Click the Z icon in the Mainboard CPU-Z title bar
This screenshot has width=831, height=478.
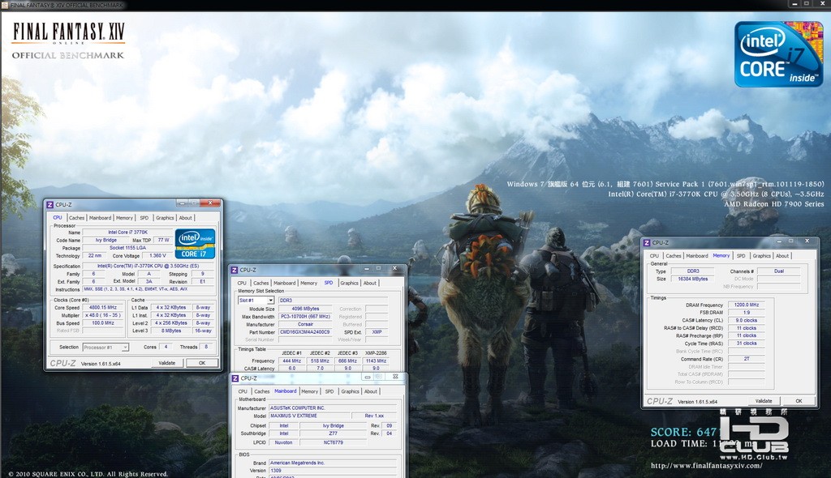pos(235,378)
